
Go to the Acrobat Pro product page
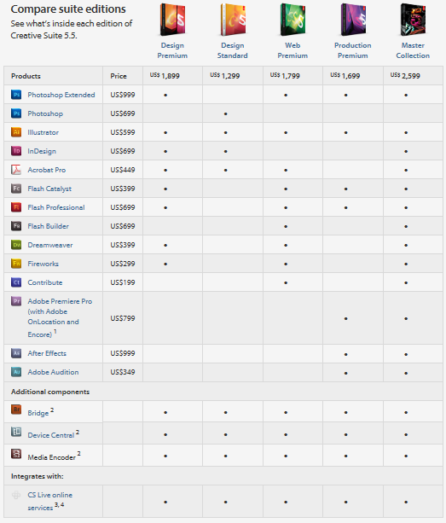point(47,170)
